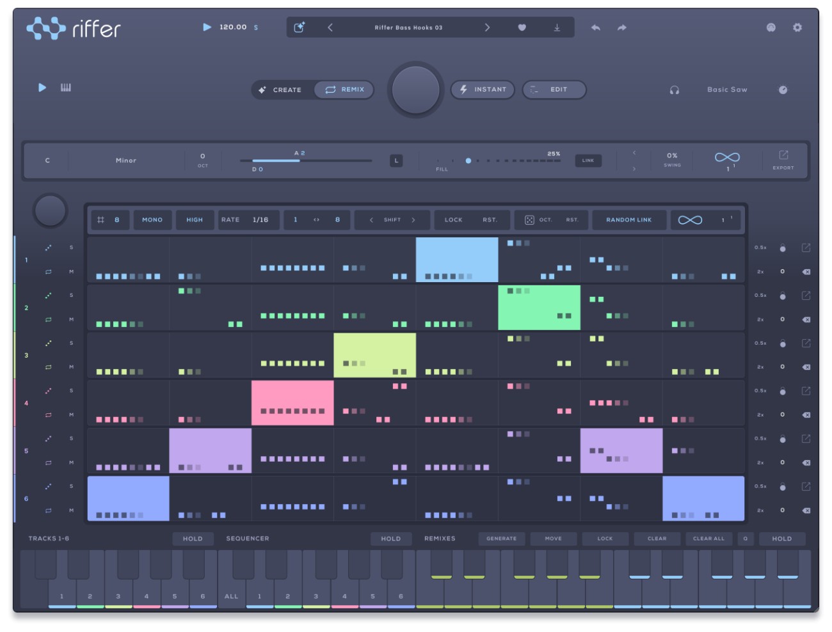Switch to the REMIX mode tab
The height and width of the screenshot is (632, 832).
(x=344, y=90)
